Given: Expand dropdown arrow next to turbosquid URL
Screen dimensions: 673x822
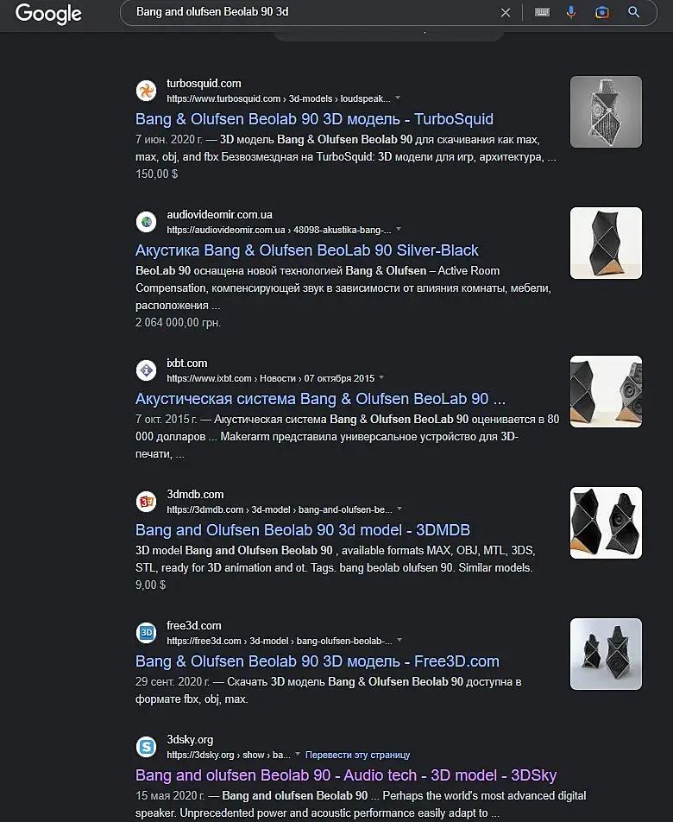Looking at the screenshot, I should click(398, 98).
